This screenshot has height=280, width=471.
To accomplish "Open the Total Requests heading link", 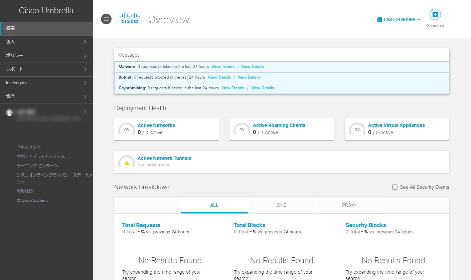I will click(141, 225).
